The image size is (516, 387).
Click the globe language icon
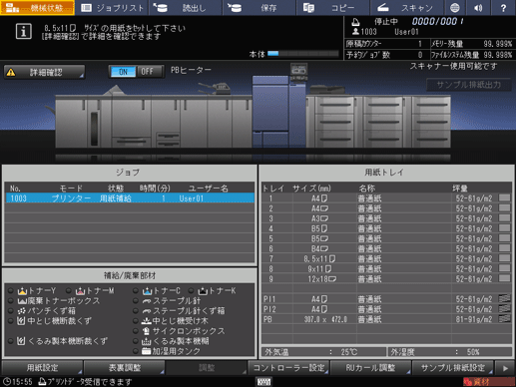(x=455, y=8)
